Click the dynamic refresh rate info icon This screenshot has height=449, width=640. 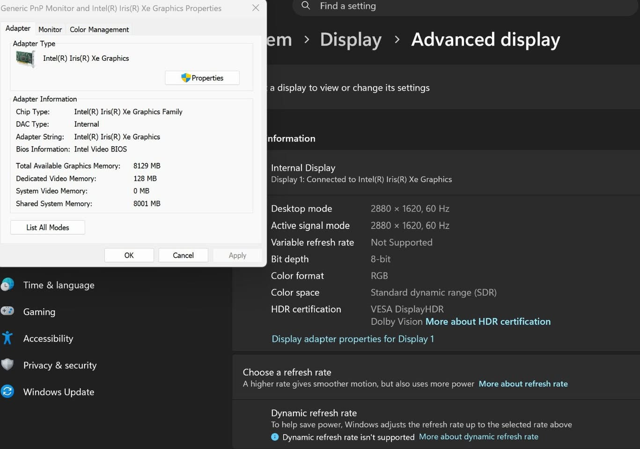pos(275,437)
